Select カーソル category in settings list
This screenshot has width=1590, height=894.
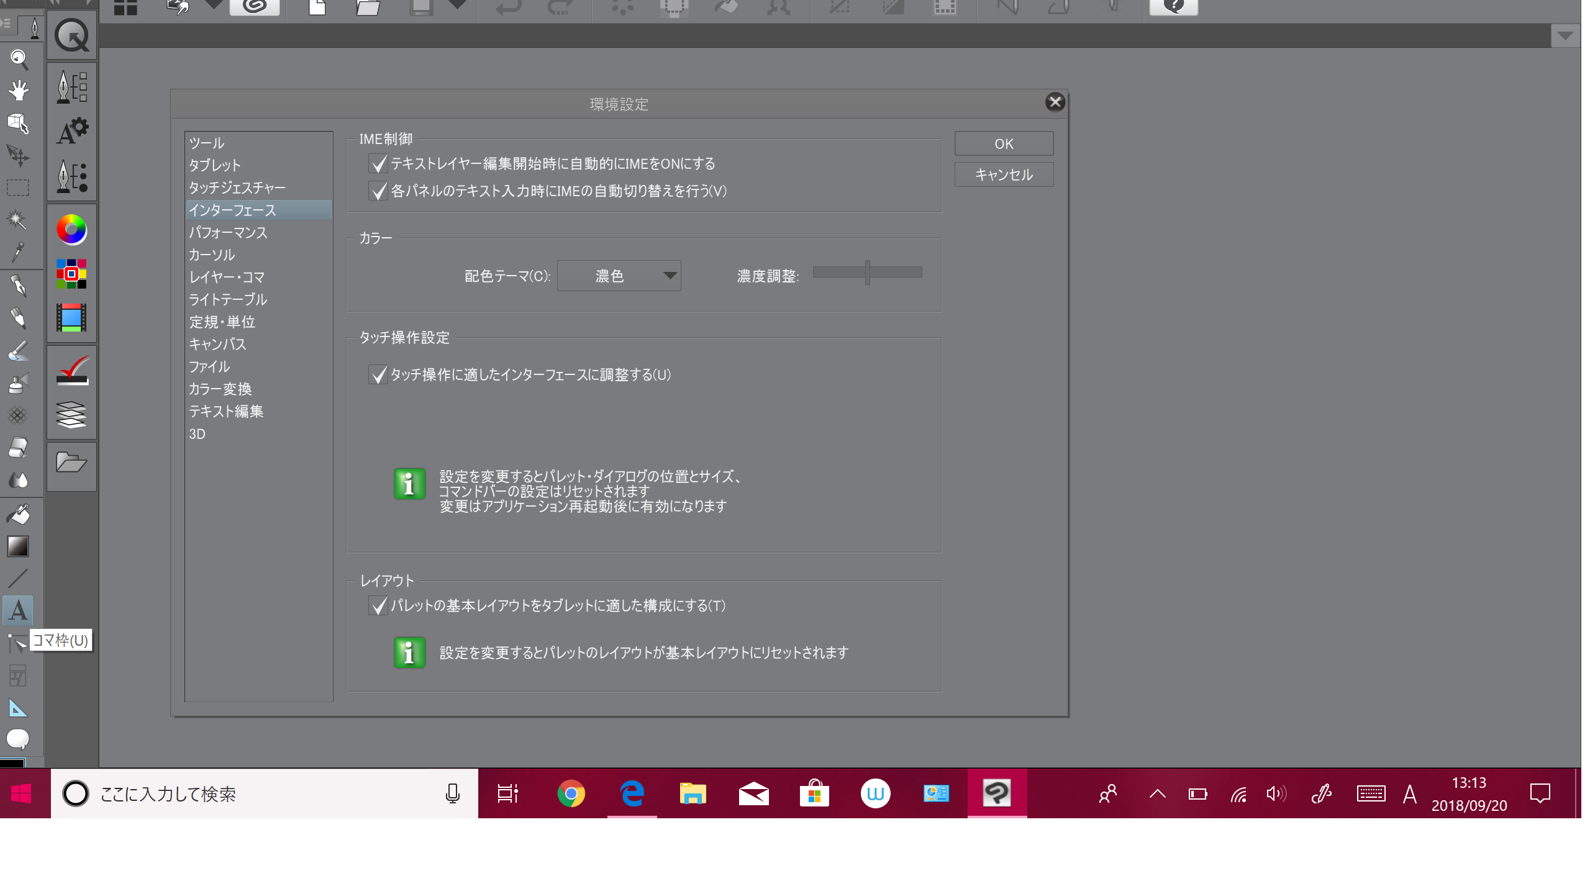point(212,255)
